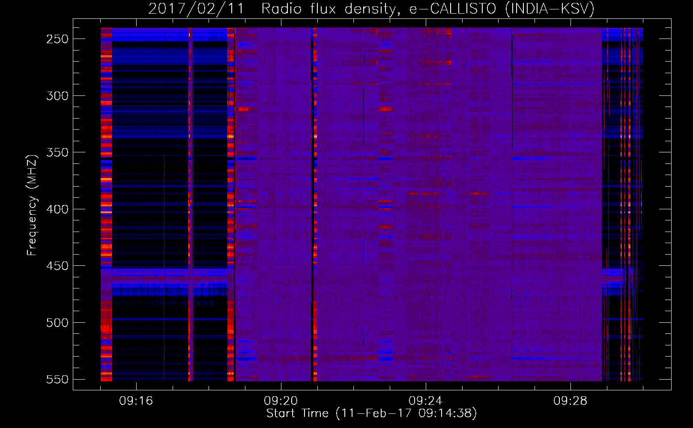Click the 09:24 time tick label
This screenshot has height=428, width=693.
pos(425,401)
